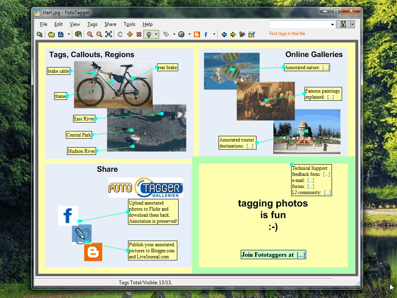The width and height of the screenshot is (397, 298).
Task: Go to previous image with blue left arrow
Action: [x=224, y=34]
